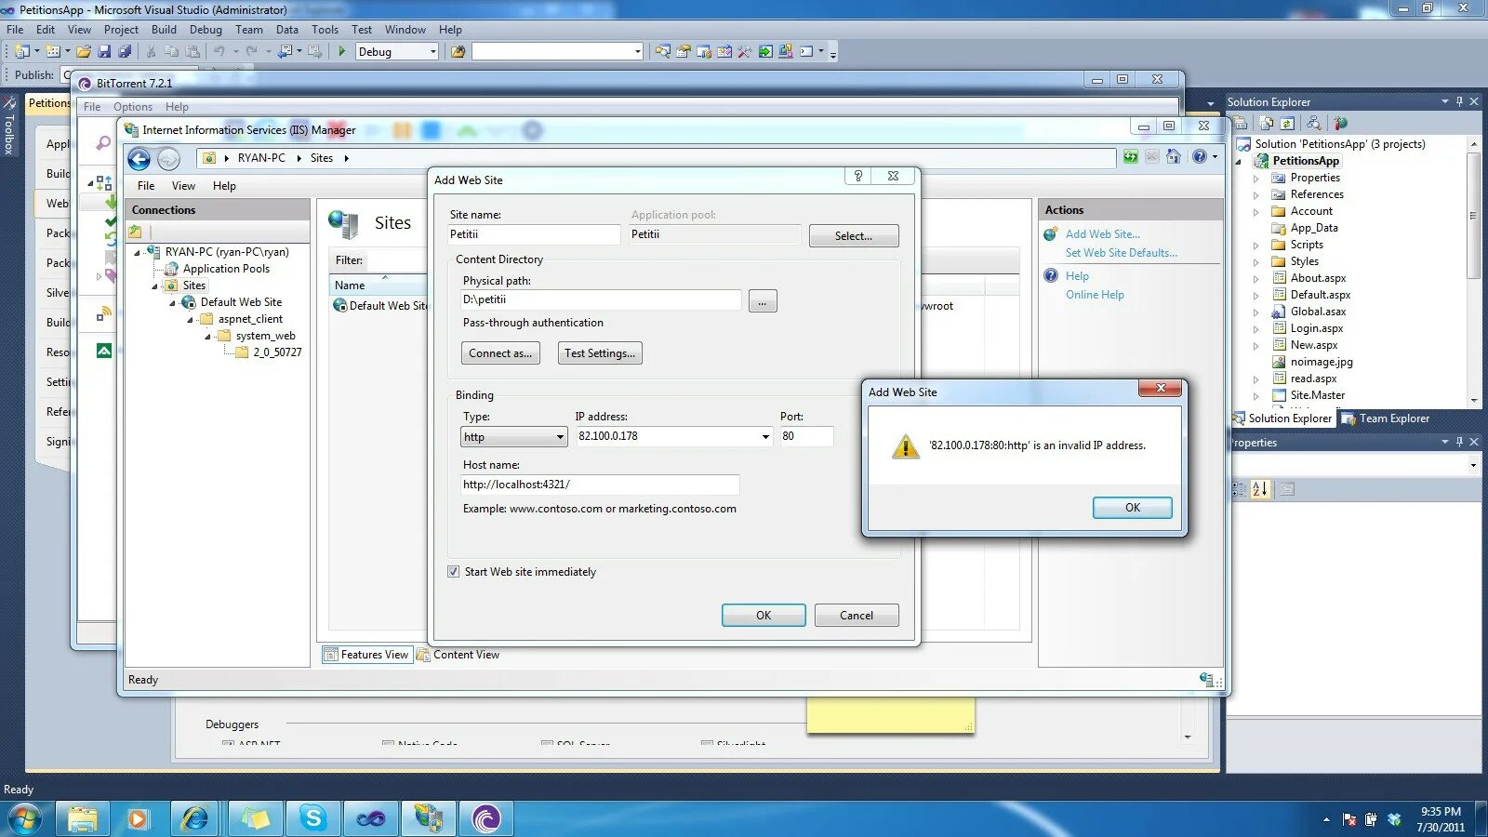Screen dimensions: 1488x837
Task: Click OK in the Add Web Site dialog
Action: pos(764,616)
